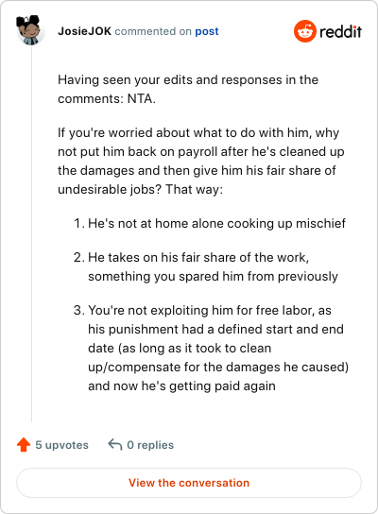Click list item 'fair share of the work'

pos(206,266)
